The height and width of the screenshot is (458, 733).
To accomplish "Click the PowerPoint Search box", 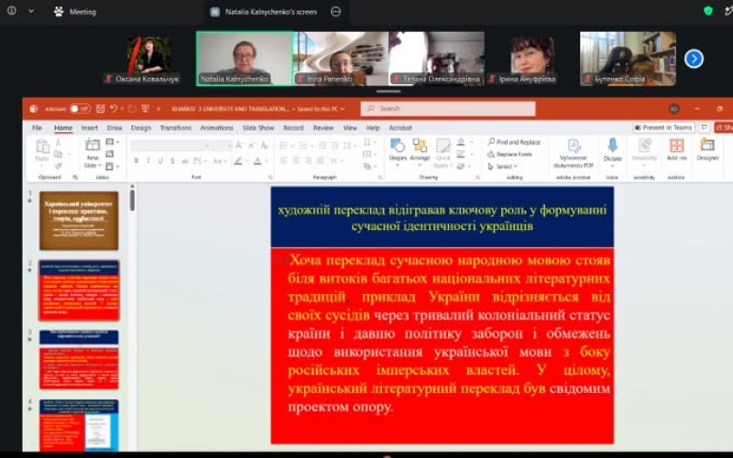I will pos(448,108).
